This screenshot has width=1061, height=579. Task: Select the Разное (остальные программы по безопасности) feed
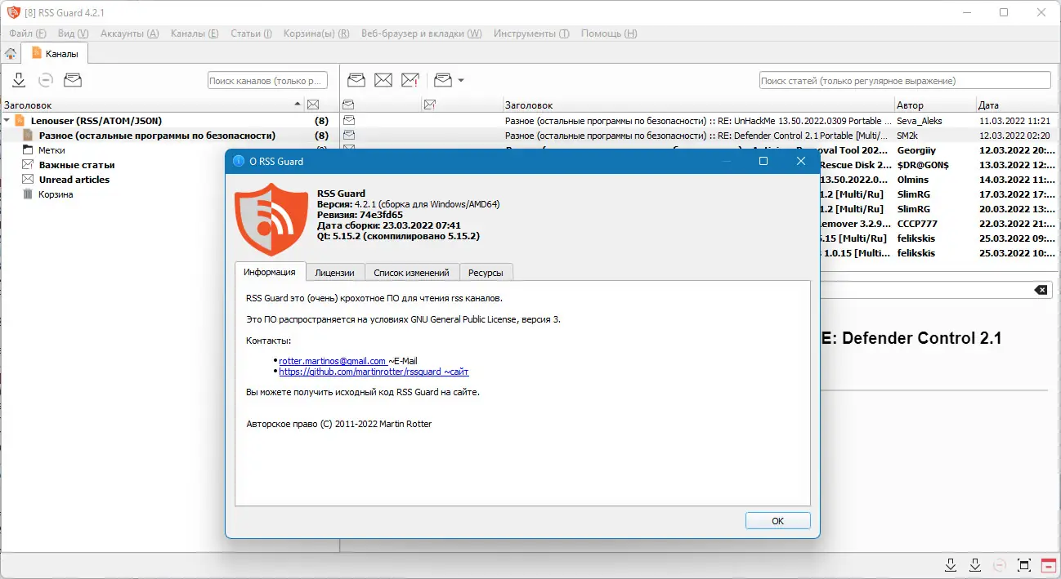[157, 136]
